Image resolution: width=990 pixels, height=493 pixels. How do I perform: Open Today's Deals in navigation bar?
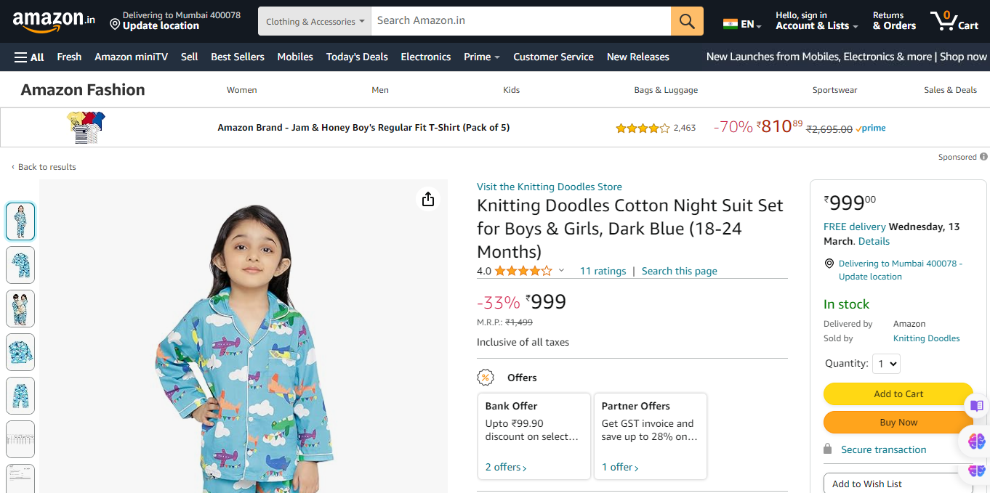pyautogui.click(x=357, y=57)
